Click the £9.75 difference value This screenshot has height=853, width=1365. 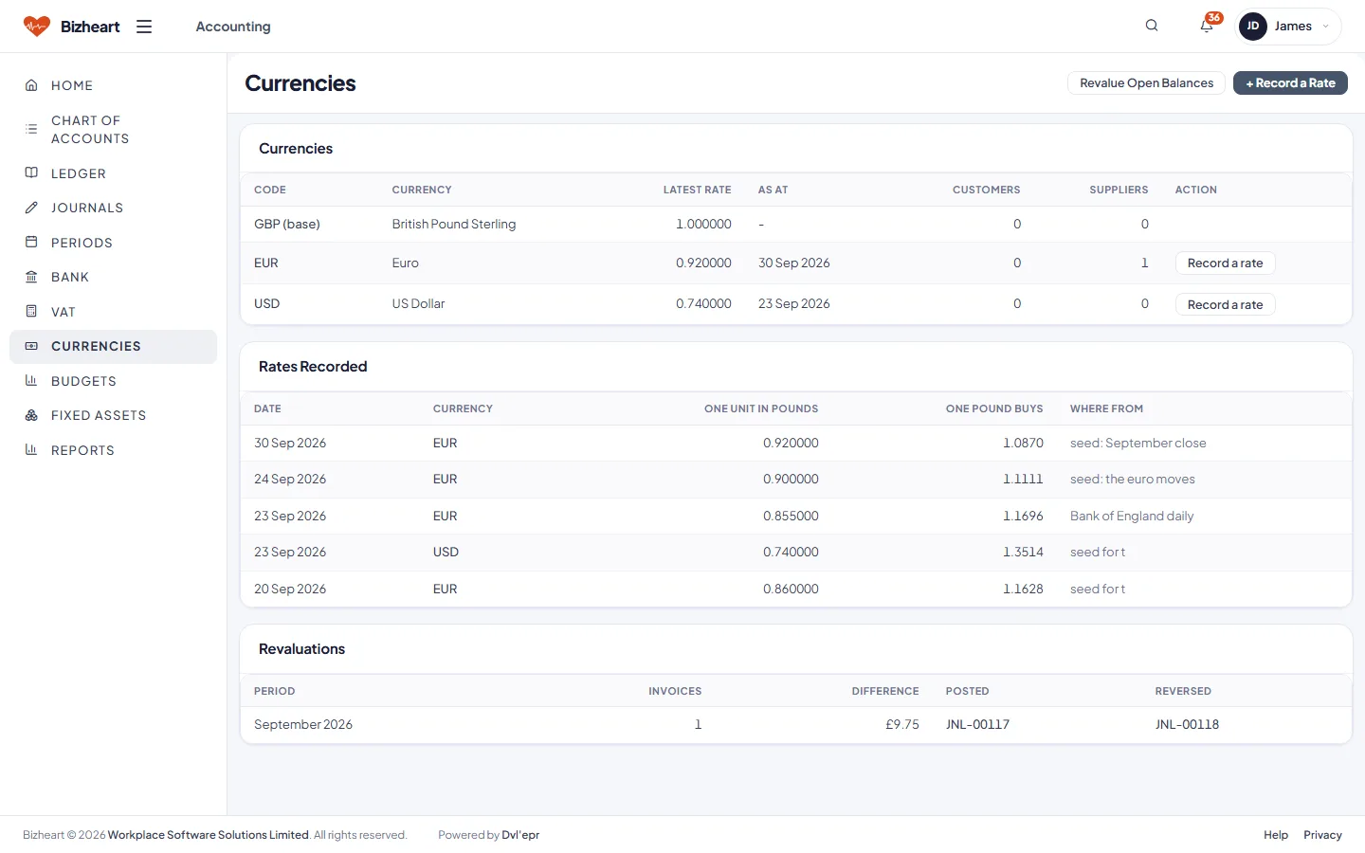click(902, 724)
